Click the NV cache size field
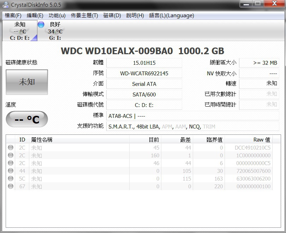Image resolution: width=286 pixels, height=233 pixels. (259, 74)
